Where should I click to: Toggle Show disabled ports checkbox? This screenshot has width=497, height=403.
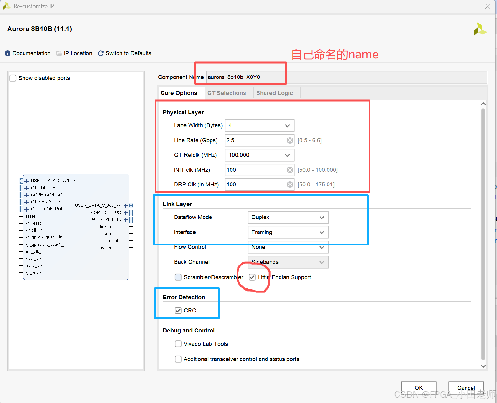tap(13, 78)
